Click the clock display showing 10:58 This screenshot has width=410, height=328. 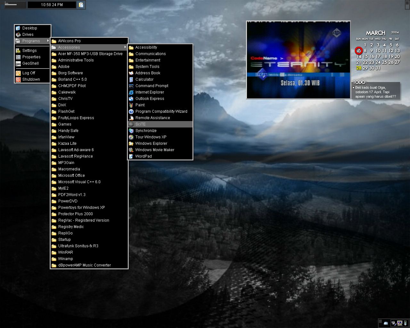(52, 5)
